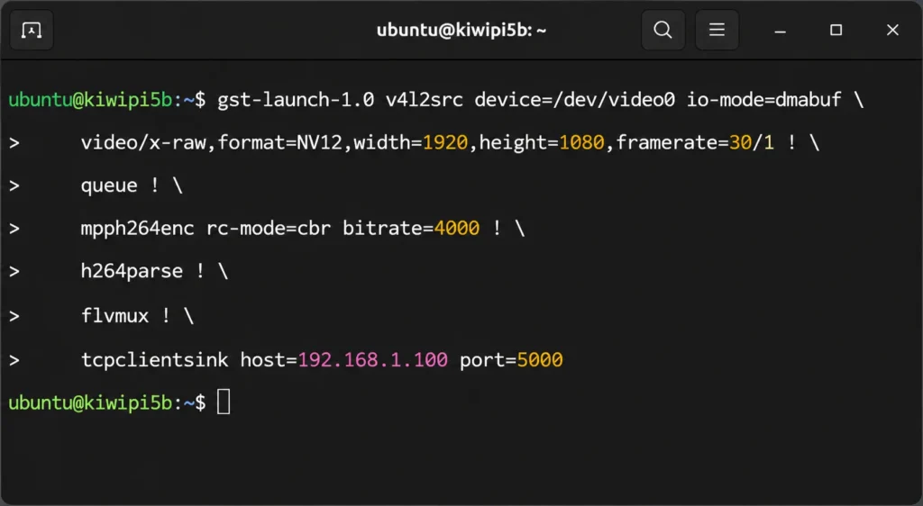The image size is (923, 506).
Task: Click the video/x-raw caps text
Action: tap(143, 143)
